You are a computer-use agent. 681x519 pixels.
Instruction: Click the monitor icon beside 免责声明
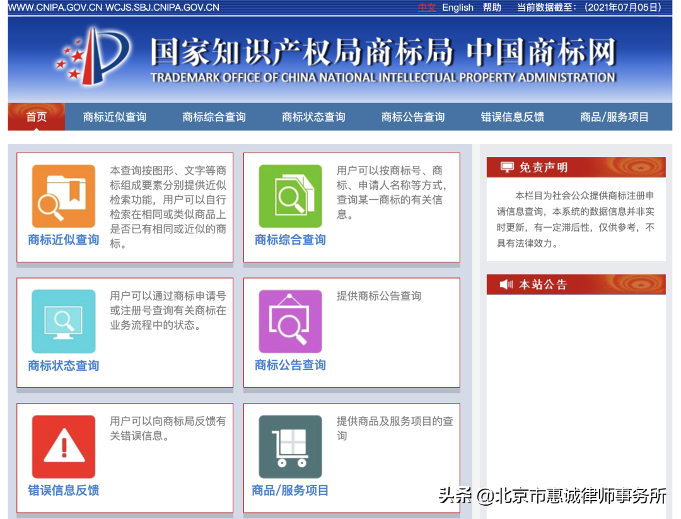(506, 167)
